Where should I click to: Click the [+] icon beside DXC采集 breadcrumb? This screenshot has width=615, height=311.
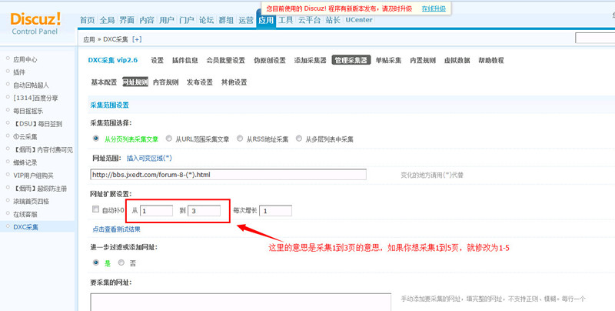137,38
